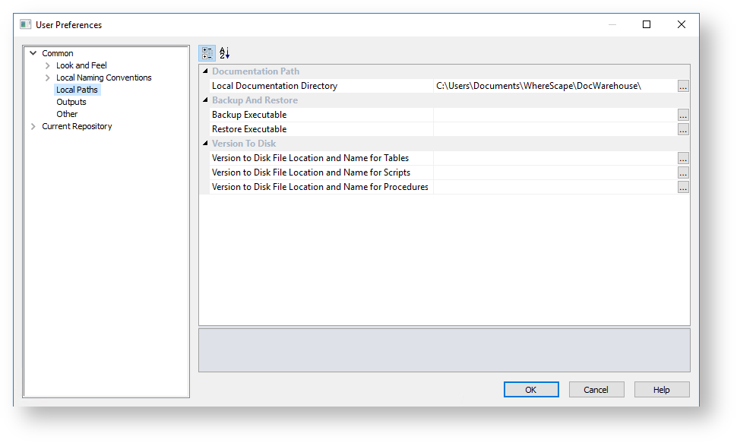
Task: Browse Version to Disk location for Procedures
Action: coord(683,187)
